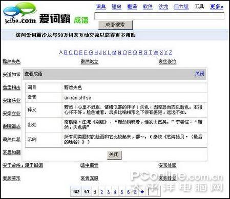
Task: Focus the idiom search input field
Action: pos(159,16)
